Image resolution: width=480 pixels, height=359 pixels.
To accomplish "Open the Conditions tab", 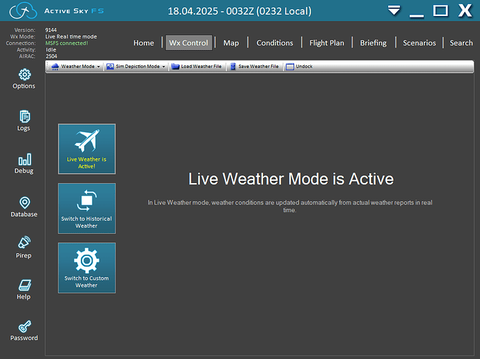I will (275, 43).
